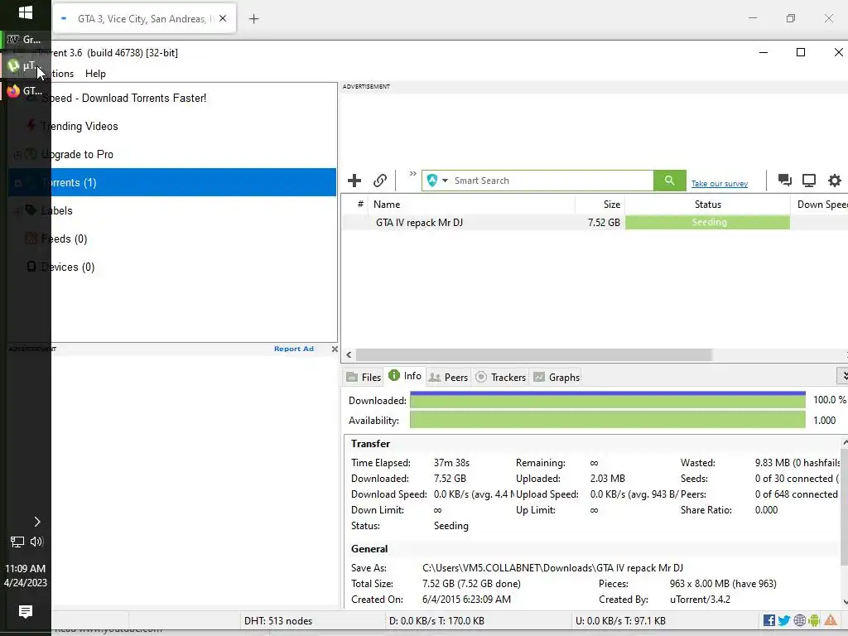
Task: Expand the toolbar overflow chevron
Action: pyautogui.click(x=412, y=174)
